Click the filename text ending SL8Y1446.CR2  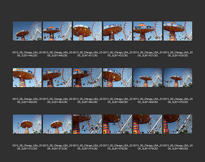tap(27, 54)
